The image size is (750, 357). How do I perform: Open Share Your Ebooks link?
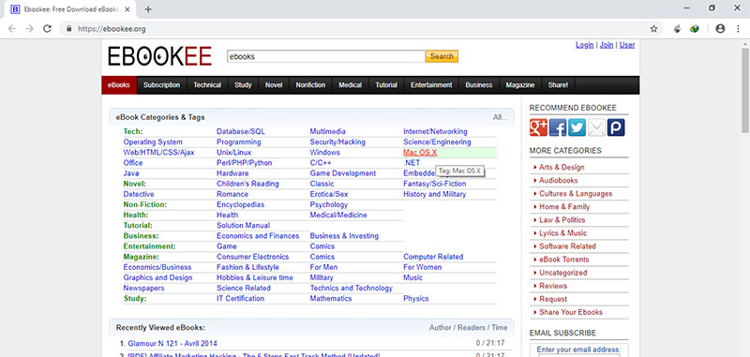(571, 312)
